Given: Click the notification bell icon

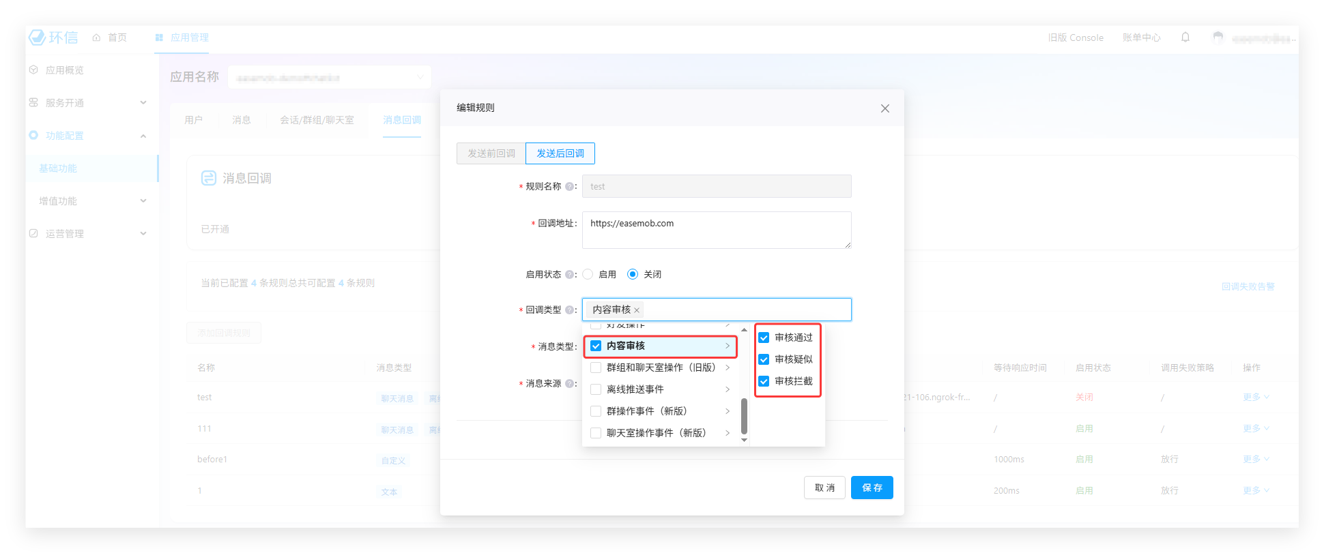Looking at the screenshot, I should (1185, 38).
